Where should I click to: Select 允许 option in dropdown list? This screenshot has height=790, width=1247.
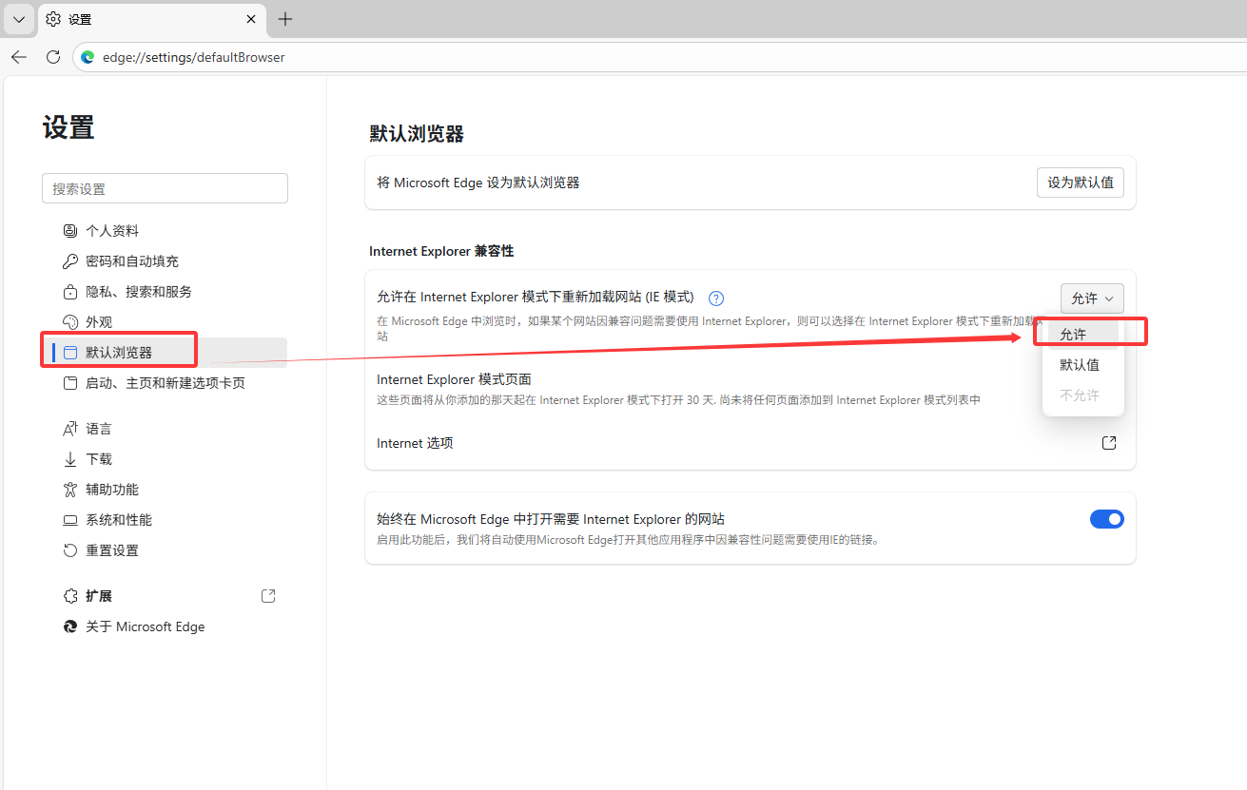tap(1074, 335)
